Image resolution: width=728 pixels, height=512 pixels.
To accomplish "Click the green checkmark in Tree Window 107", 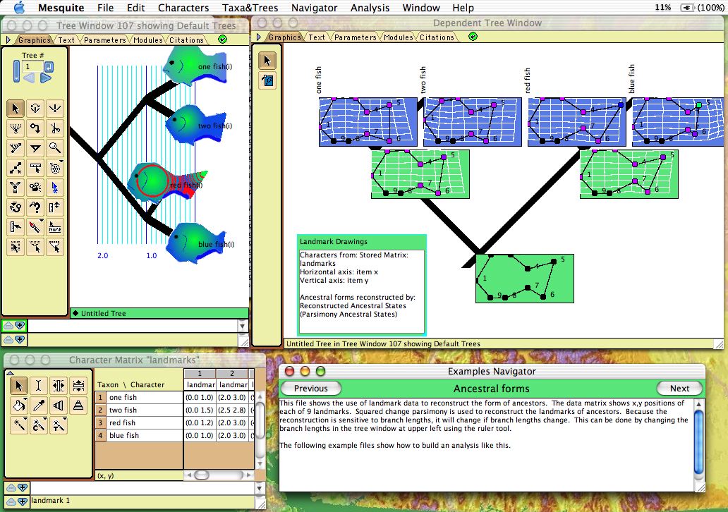I will point(223,39).
